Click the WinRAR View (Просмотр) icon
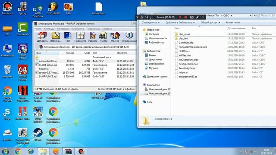 tap(80, 37)
